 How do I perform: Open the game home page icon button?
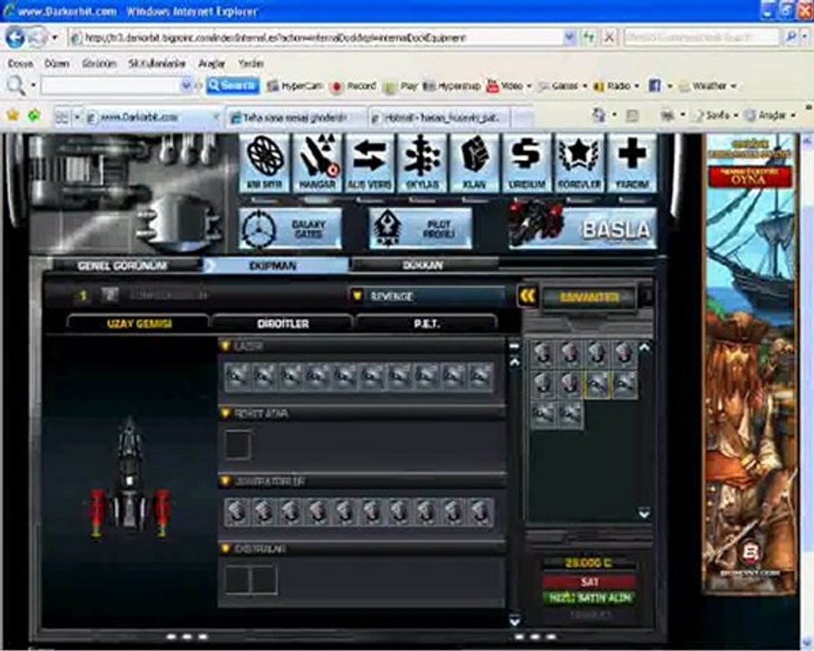click(x=265, y=163)
